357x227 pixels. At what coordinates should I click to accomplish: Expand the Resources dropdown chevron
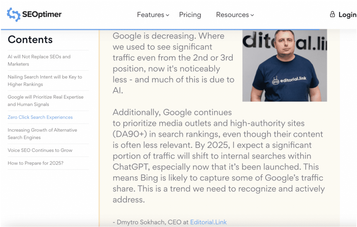pos(252,15)
